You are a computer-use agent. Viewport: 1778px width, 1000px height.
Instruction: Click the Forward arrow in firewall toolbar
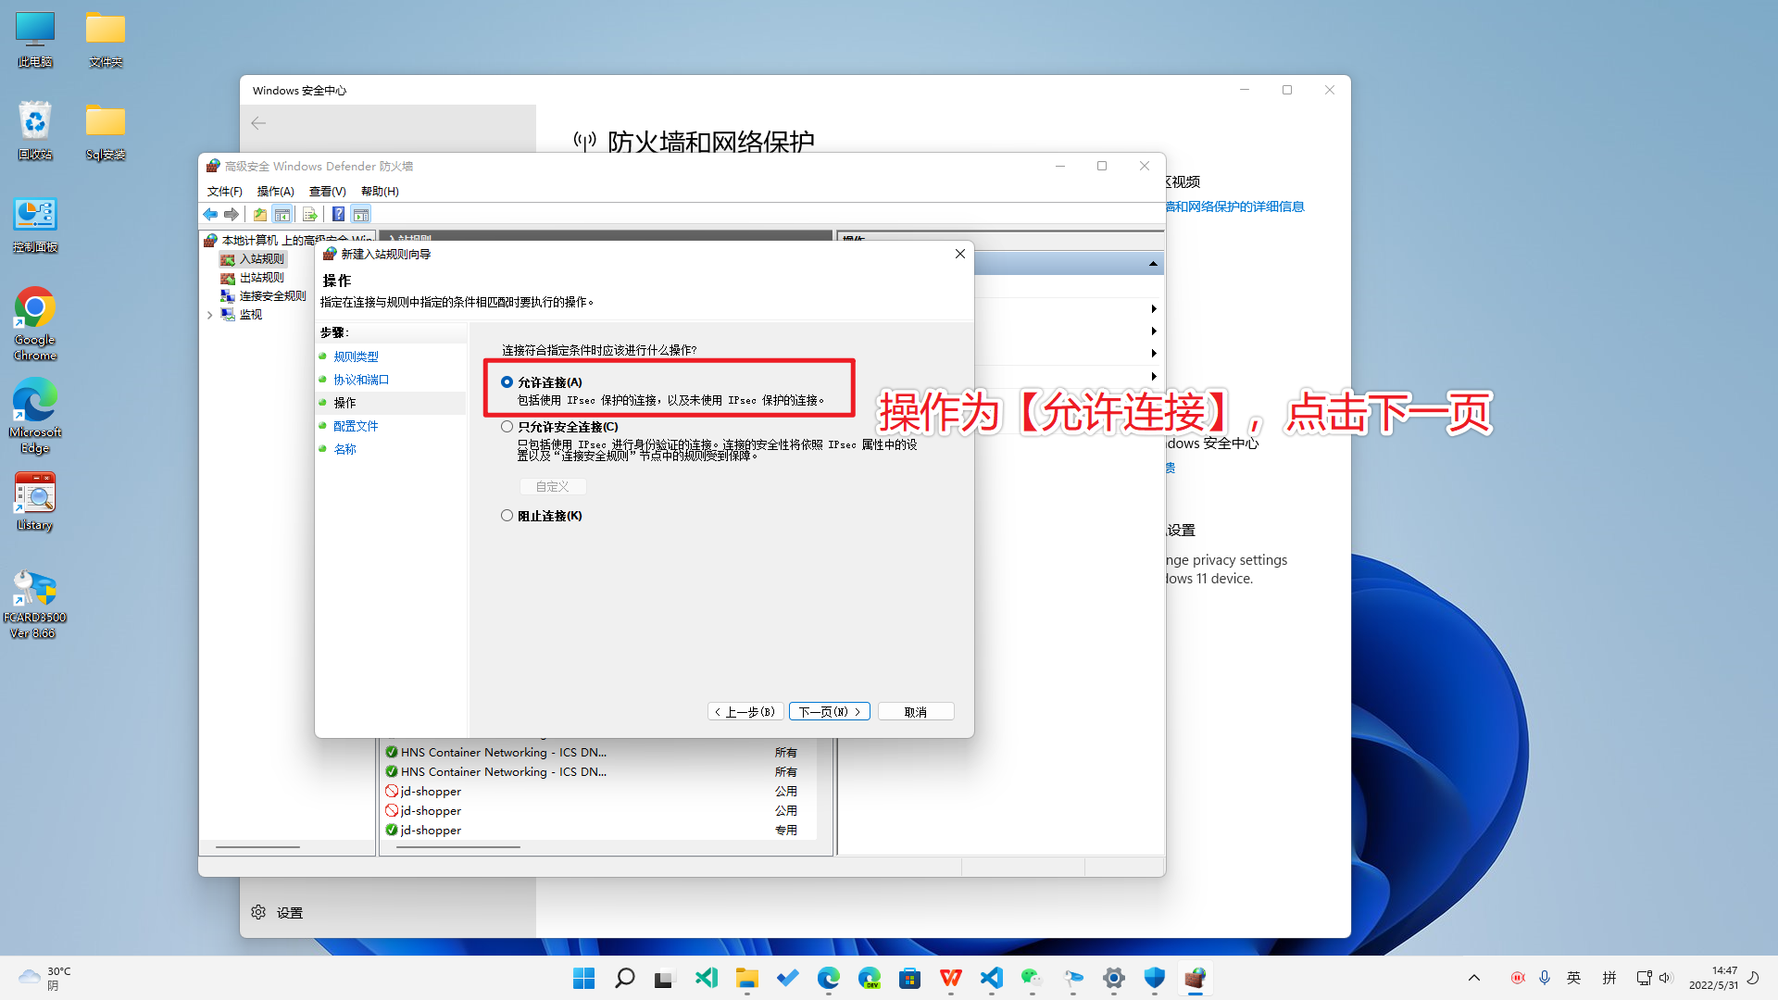(x=232, y=215)
